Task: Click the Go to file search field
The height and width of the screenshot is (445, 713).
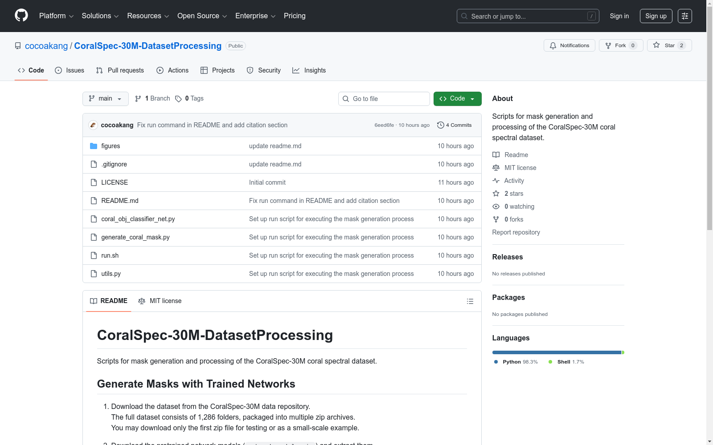Action: click(x=384, y=99)
